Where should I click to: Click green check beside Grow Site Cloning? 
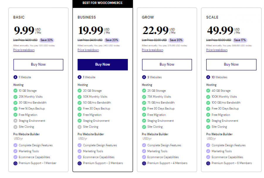point(144,127)
